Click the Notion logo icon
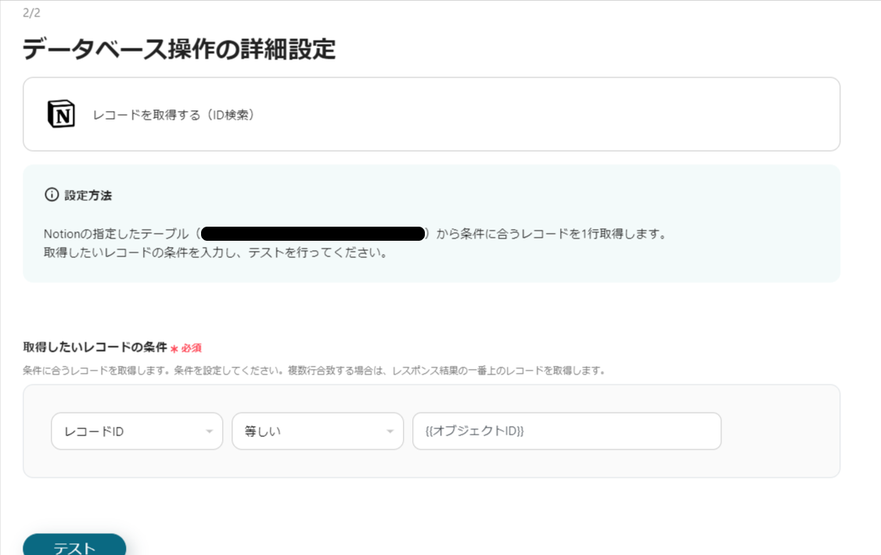 coord(61,114)
